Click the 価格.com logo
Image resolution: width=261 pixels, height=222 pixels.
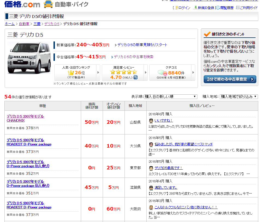point(22,4)
